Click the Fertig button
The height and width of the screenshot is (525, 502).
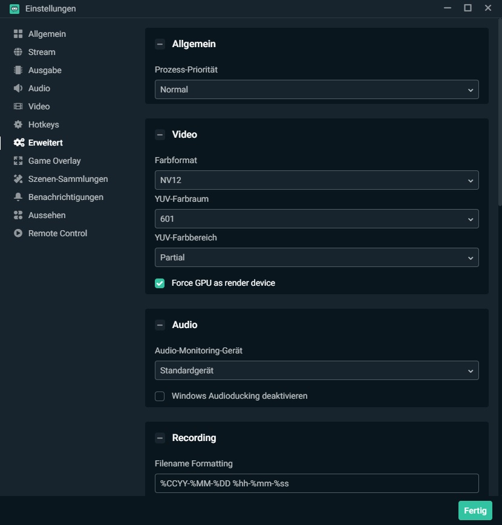pos(475,511)
